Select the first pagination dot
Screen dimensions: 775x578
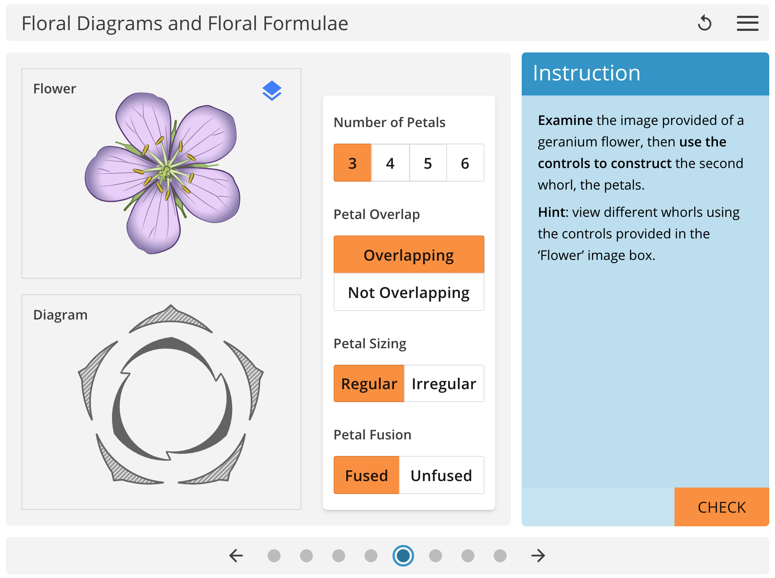coord(274,555)
